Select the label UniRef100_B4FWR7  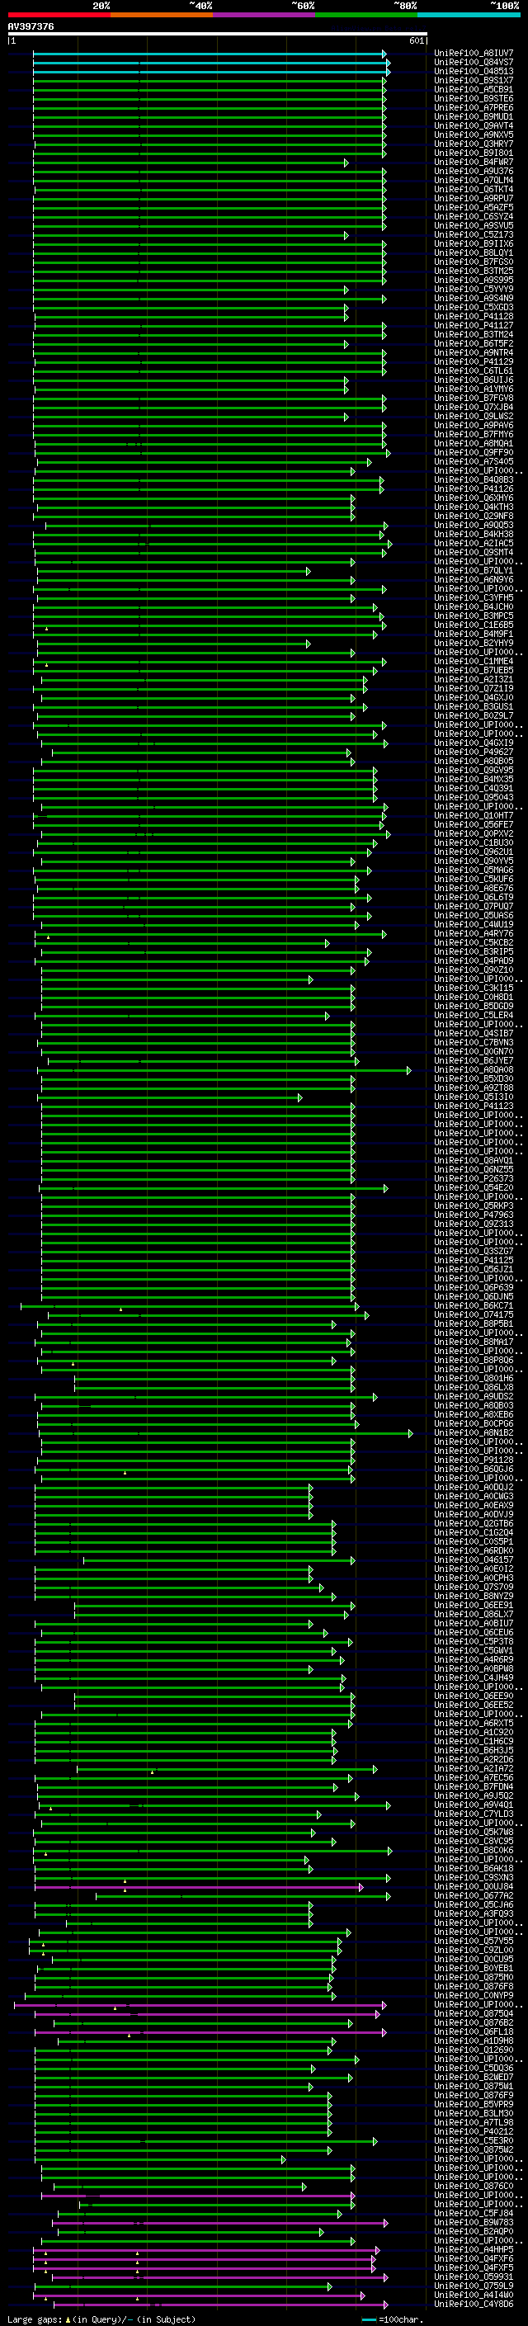point(474,162)
